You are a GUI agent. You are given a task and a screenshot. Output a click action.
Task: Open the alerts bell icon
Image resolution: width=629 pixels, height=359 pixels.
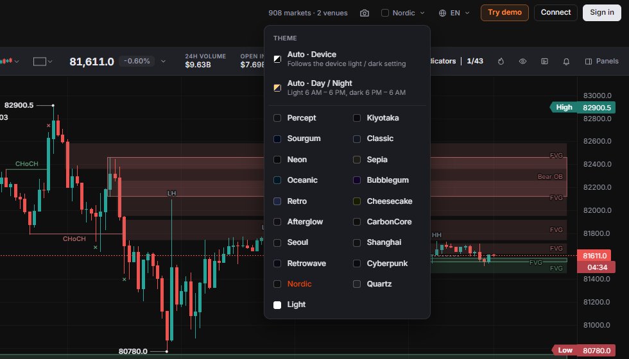coord(566,62)
